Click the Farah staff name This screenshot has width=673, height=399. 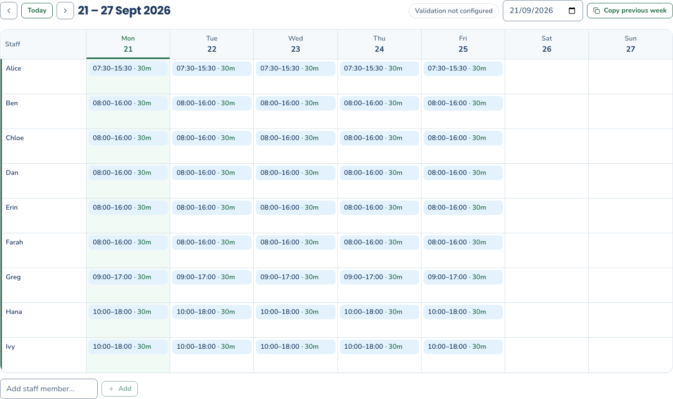15,242
